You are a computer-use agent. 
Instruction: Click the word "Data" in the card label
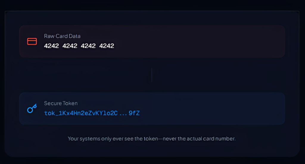tap(75, 36)
